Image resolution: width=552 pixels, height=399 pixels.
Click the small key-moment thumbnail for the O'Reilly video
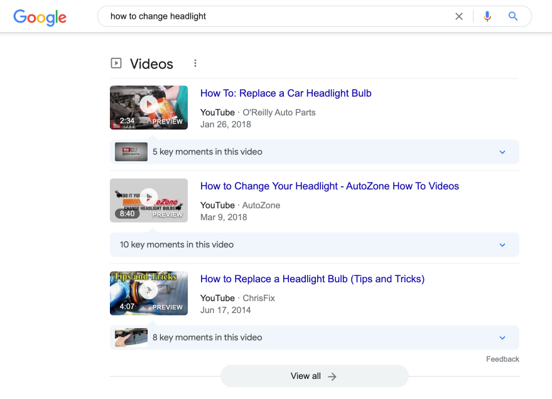pos(131,152)
